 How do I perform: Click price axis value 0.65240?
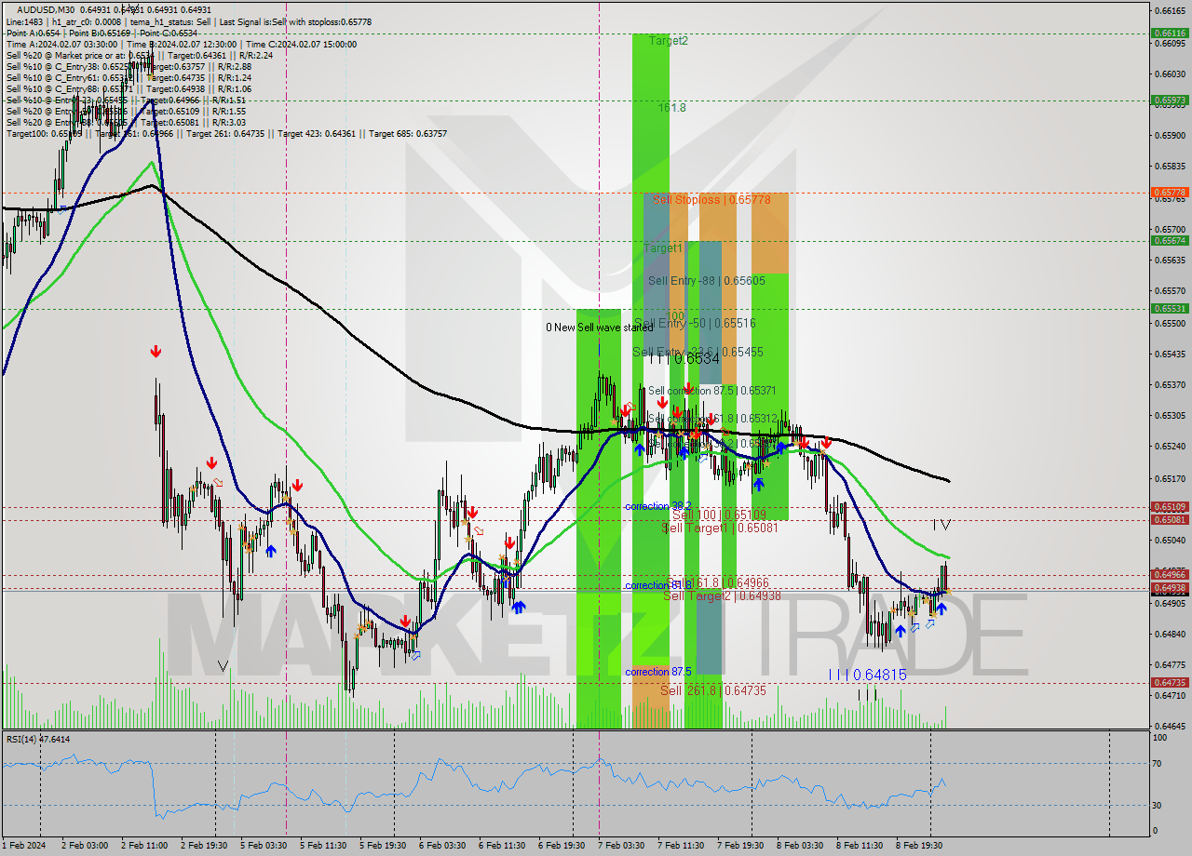1171,446
